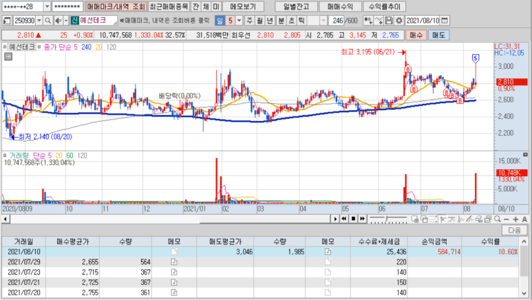Open the chart settings gear icon

[399, 21]
